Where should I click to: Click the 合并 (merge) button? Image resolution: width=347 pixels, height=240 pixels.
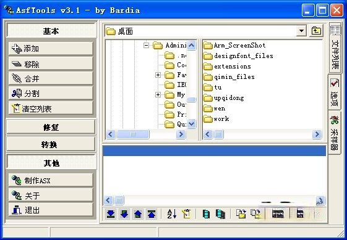(51, 78)
